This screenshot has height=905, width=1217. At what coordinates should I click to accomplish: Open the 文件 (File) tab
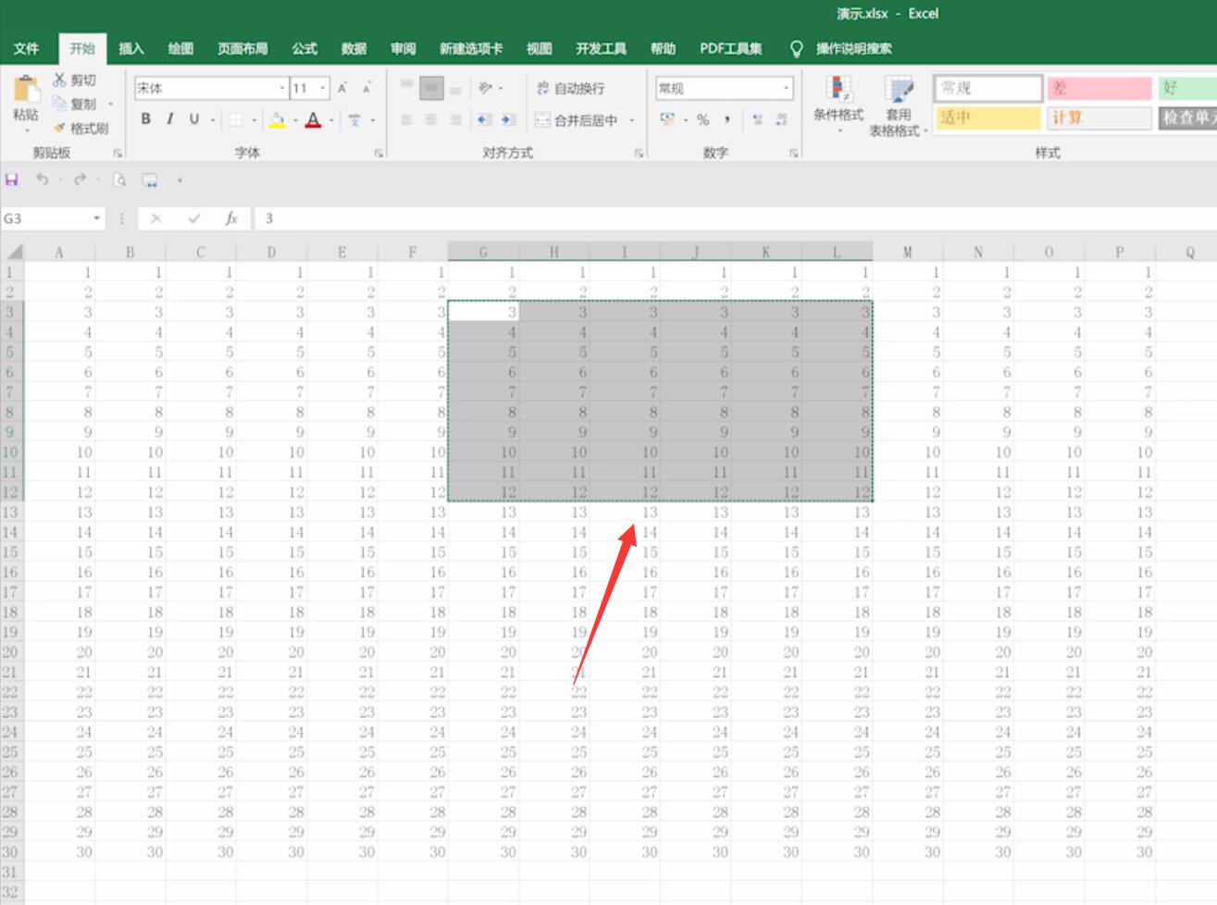point(27,48)
